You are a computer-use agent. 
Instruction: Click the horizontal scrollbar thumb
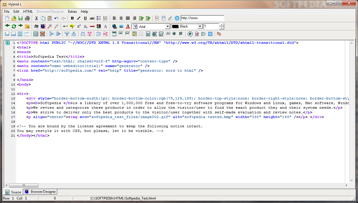pyautogui.click(x=24, y=185)
